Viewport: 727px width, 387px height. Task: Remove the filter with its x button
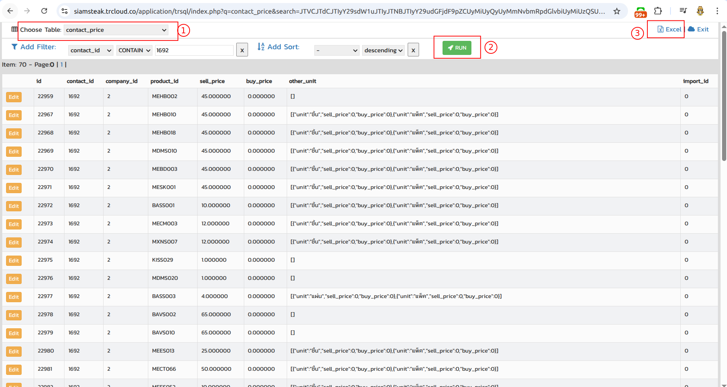242,50
